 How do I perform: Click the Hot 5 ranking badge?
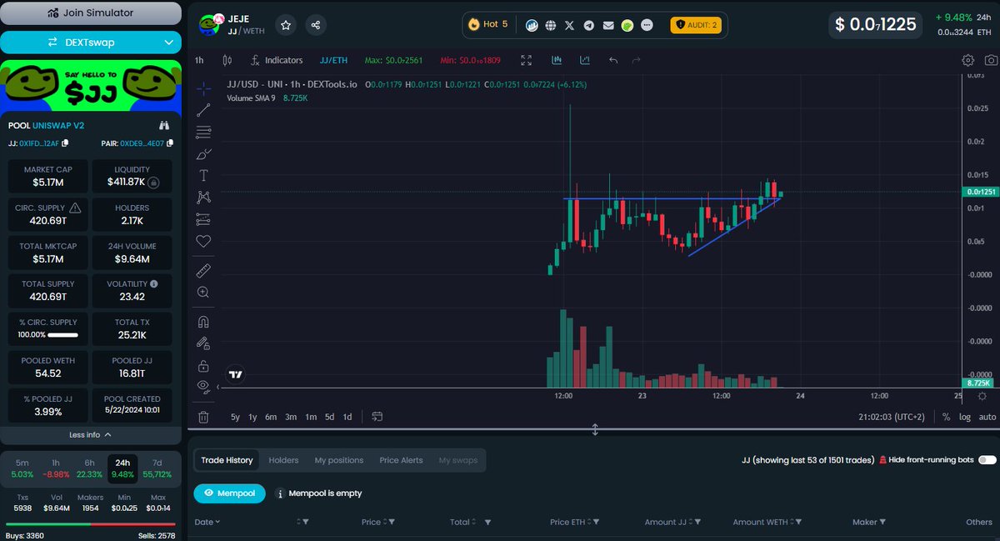point(488,24)
